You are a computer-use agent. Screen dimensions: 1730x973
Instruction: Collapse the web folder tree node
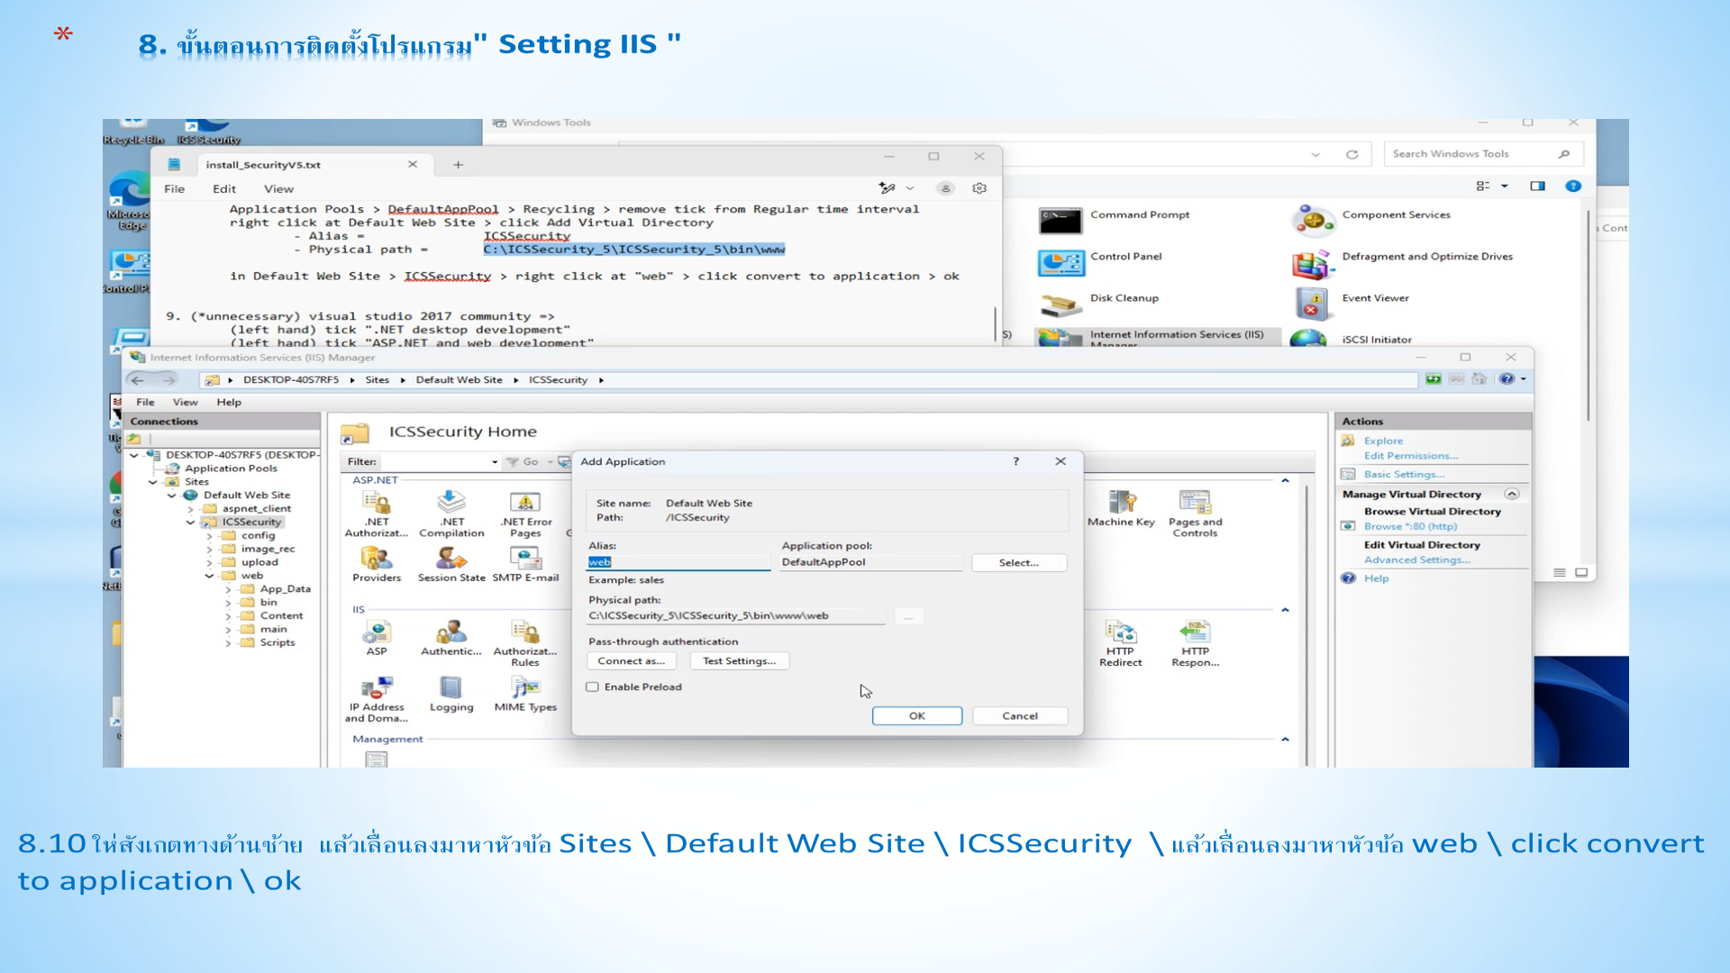[x=209, y=576]
